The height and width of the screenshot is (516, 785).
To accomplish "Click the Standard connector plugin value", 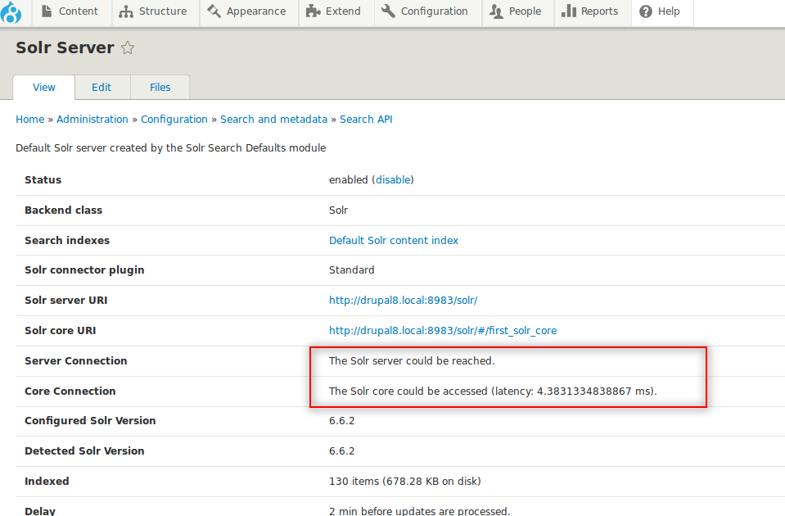I will [351, 270].
